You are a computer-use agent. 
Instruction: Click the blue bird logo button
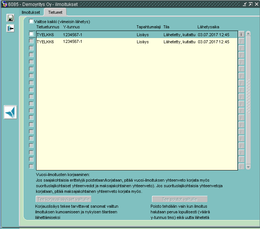[x=10, y=112]
